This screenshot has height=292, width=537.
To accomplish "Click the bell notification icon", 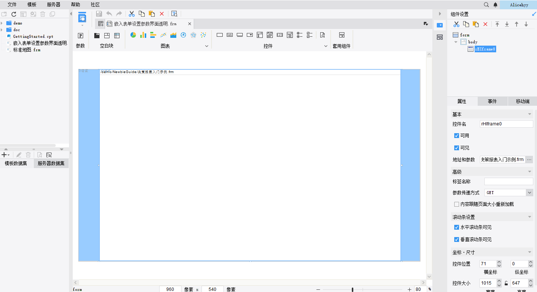I will tap(495, 5).
